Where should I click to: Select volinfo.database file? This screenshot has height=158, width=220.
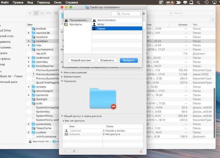[x=44, y=136]
